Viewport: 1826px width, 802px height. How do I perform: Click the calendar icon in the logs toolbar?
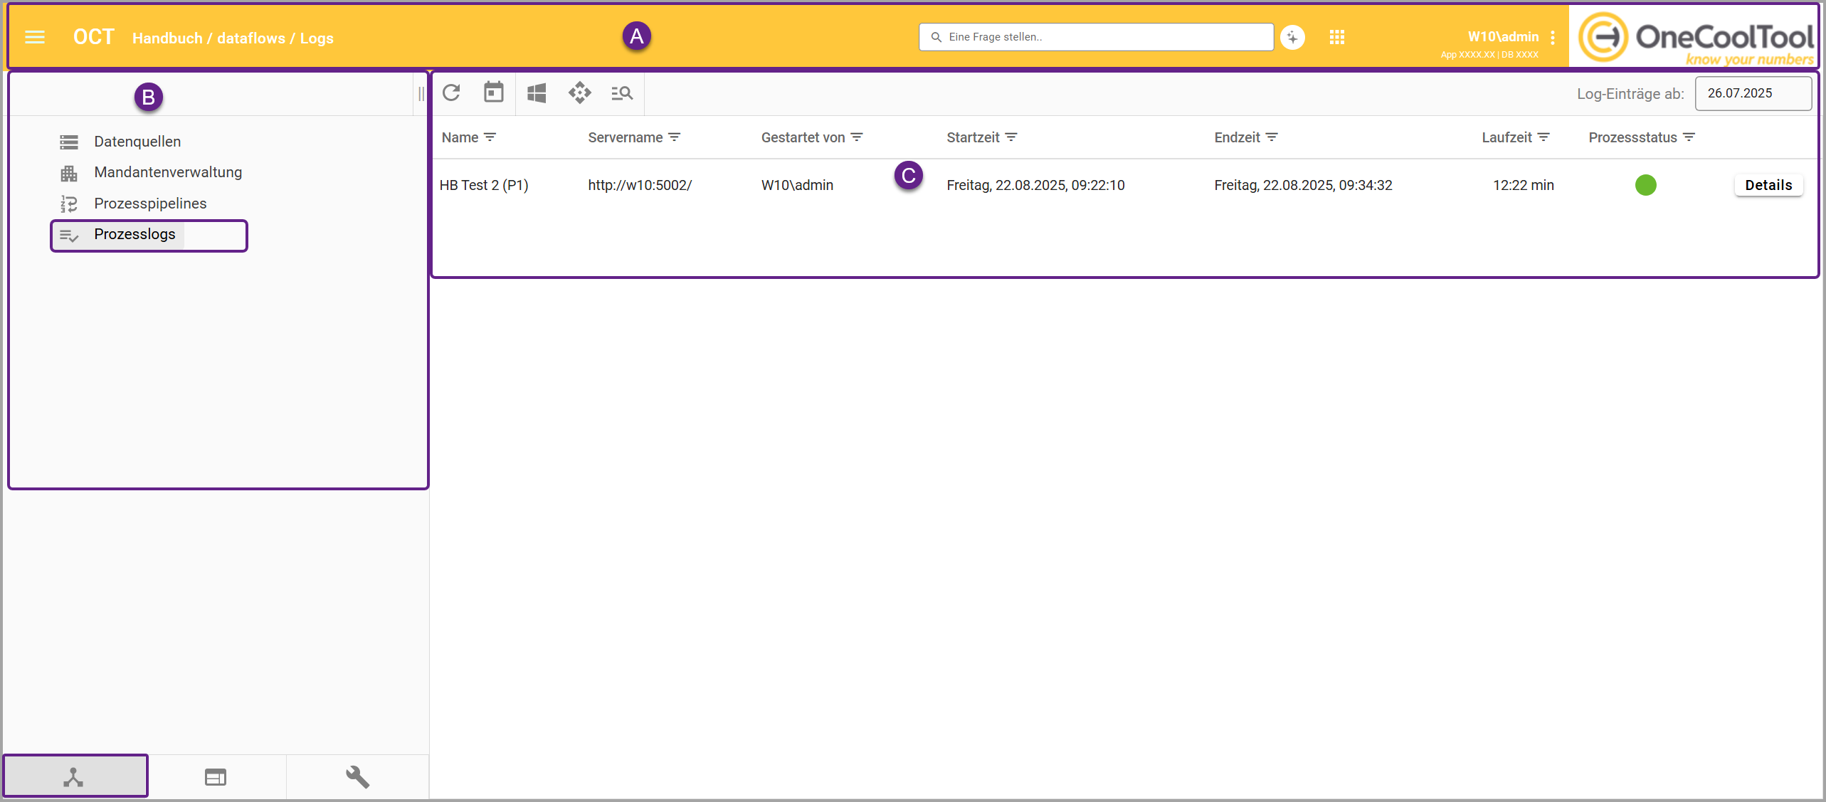tap(493, 93)
